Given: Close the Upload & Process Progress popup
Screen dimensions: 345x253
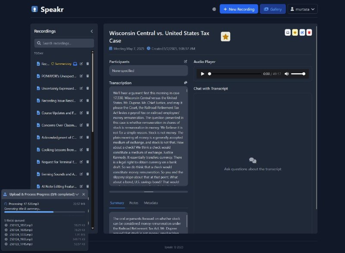Looking at the screenshot, I should click(84, 194).
